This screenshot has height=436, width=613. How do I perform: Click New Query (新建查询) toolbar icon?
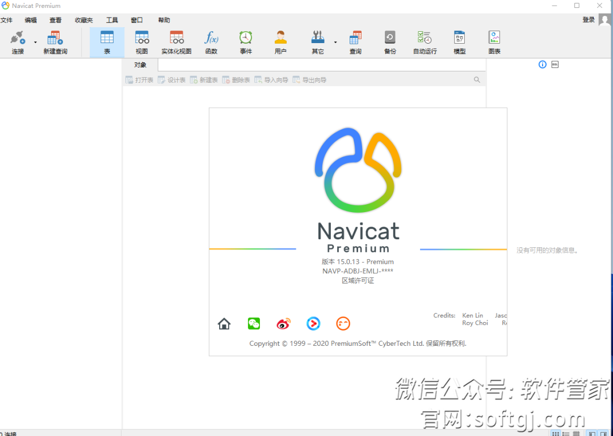[x=55, y=38]
